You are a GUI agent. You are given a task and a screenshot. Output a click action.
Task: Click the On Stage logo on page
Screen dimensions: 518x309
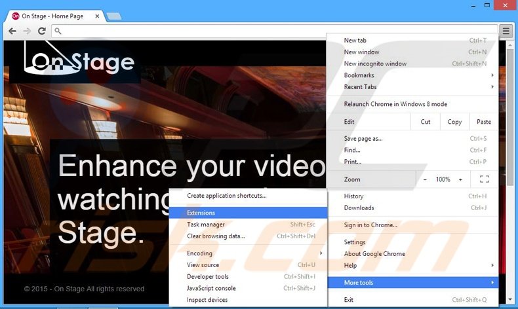[x=79, y=60]
